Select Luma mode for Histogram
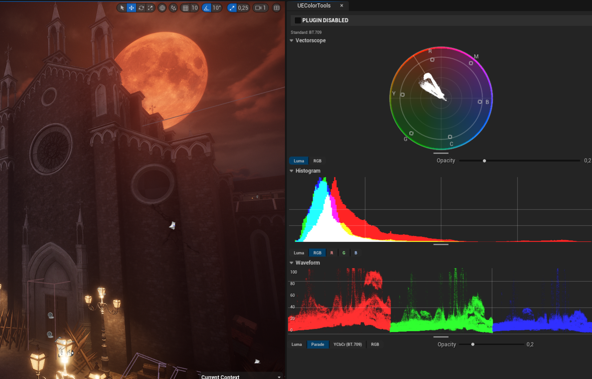This screenshot has height=379, width=592. [299, 253]
